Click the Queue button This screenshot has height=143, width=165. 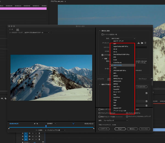point(120,129)
